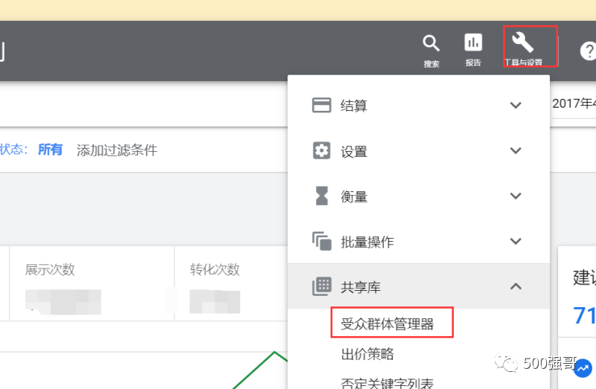Collapse the 共享库 section chevron
The width and height of the screenshot is (596, 389).
[516, 286]
